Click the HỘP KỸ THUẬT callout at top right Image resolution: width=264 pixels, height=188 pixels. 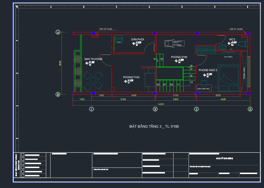(236, 29)
